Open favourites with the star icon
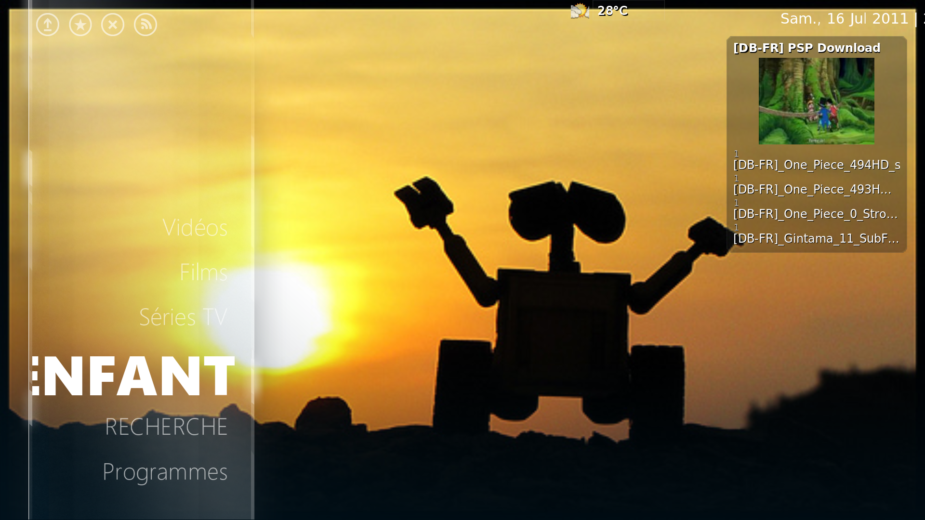The width and height of the screenshot is (925, 520). pos(80,25)
